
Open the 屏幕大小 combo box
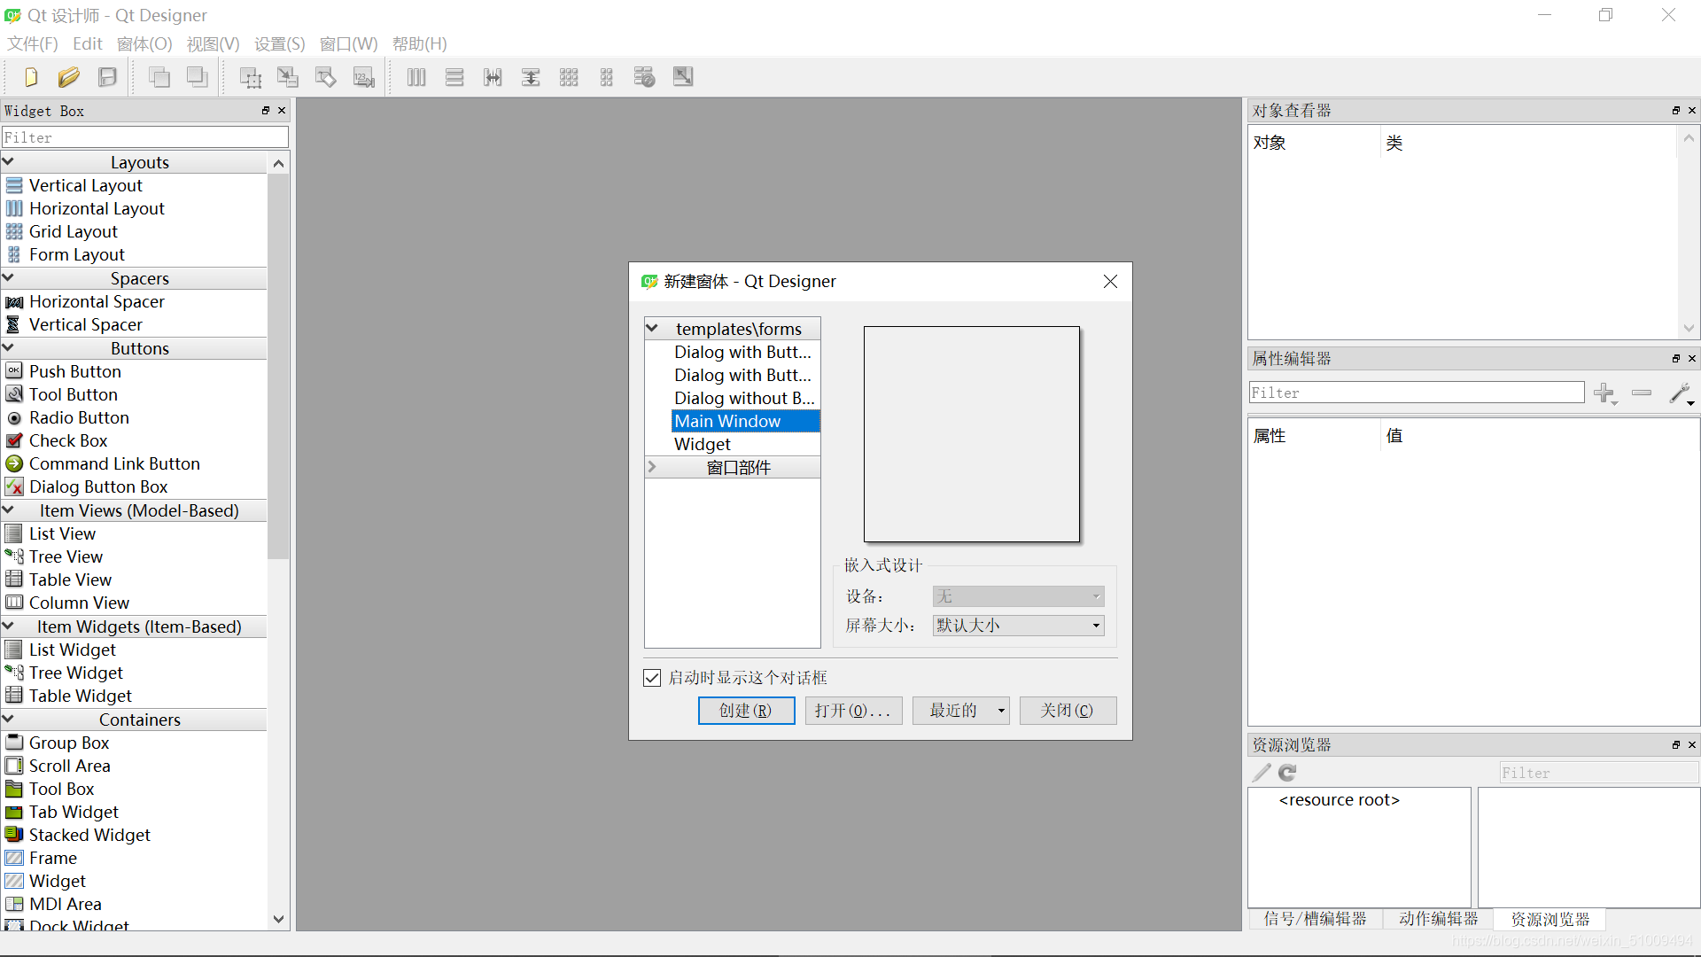[x=1018, y=626]
